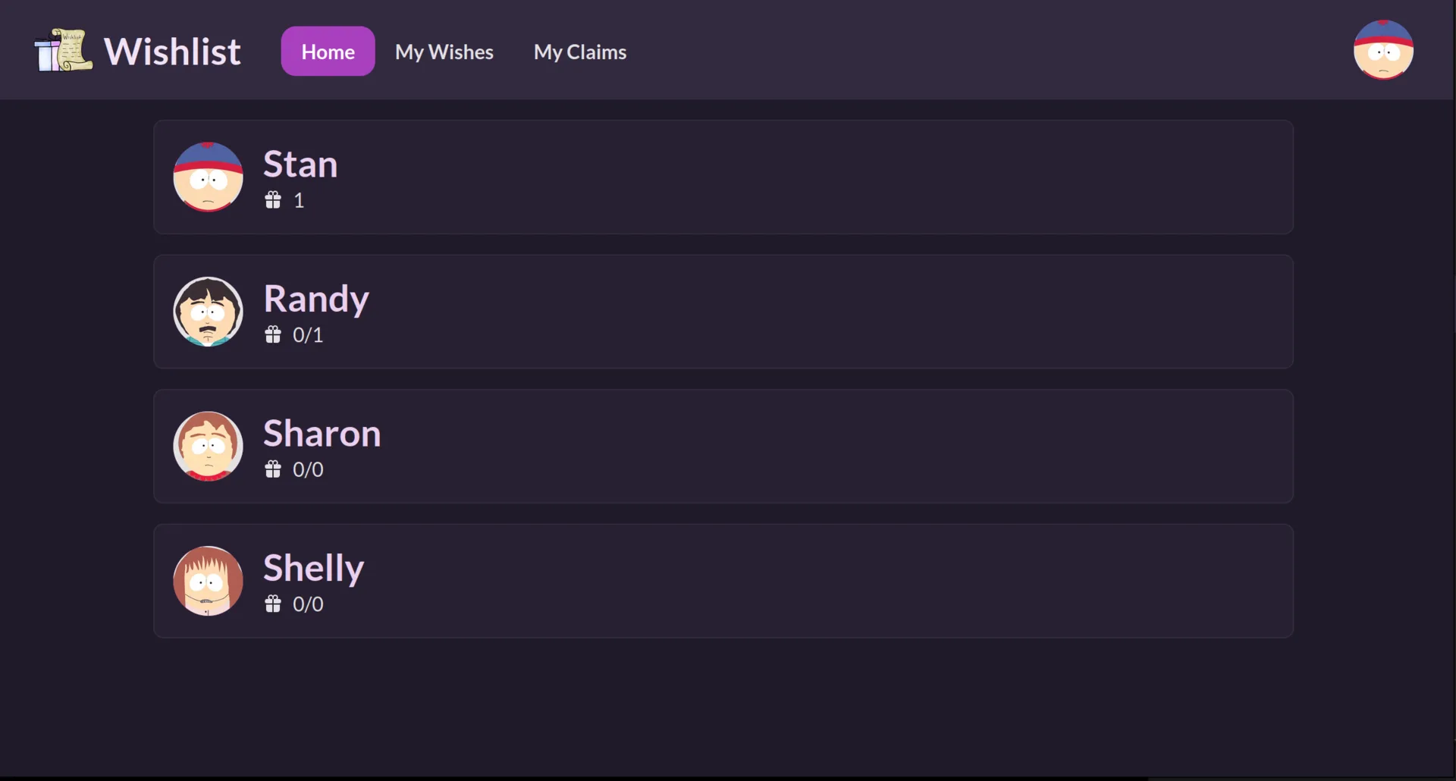Click Stan's avatar in the list

(x=208, y=177)
